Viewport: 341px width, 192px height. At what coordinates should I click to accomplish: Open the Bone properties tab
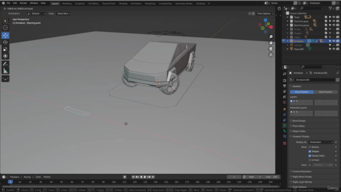pyautogui.click(x=285, y=131)
